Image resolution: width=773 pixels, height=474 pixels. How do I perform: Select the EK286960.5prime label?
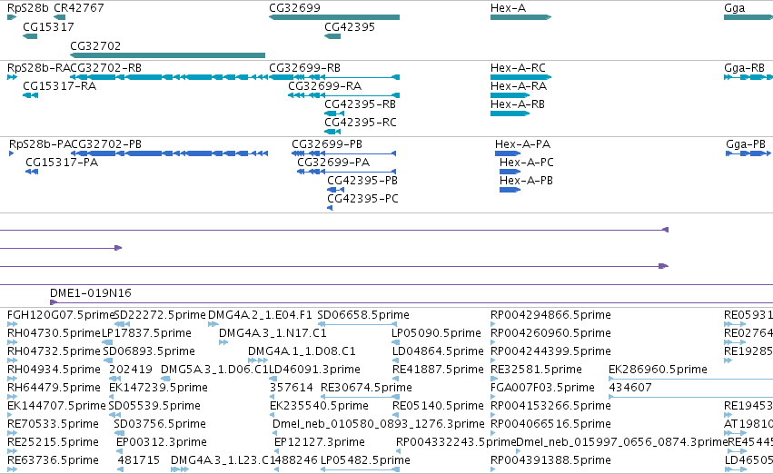point(658,370)
